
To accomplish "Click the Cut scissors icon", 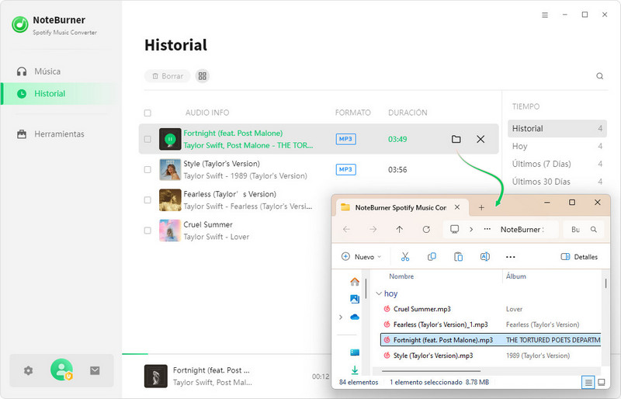I will [404, 257].
